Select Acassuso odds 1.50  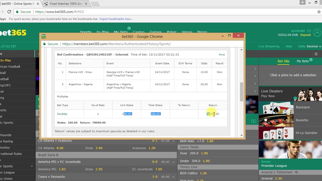(153, 148)
